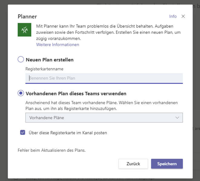
Task: Click the Neuen Plan erstellen label text
Action: [50, 60]
